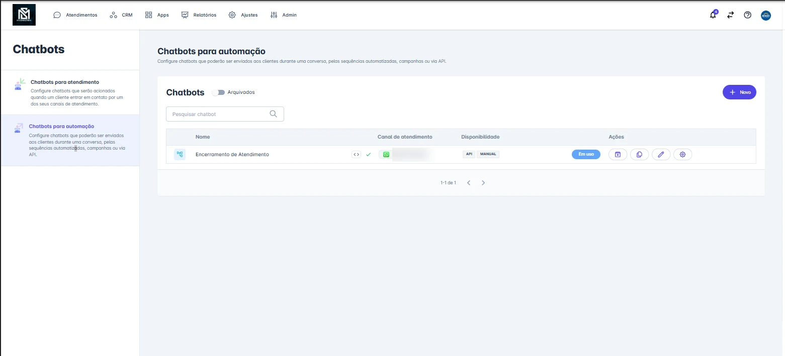785x356 pixels.
Task: Open the Relatórios menu
Action: point(199,15)
